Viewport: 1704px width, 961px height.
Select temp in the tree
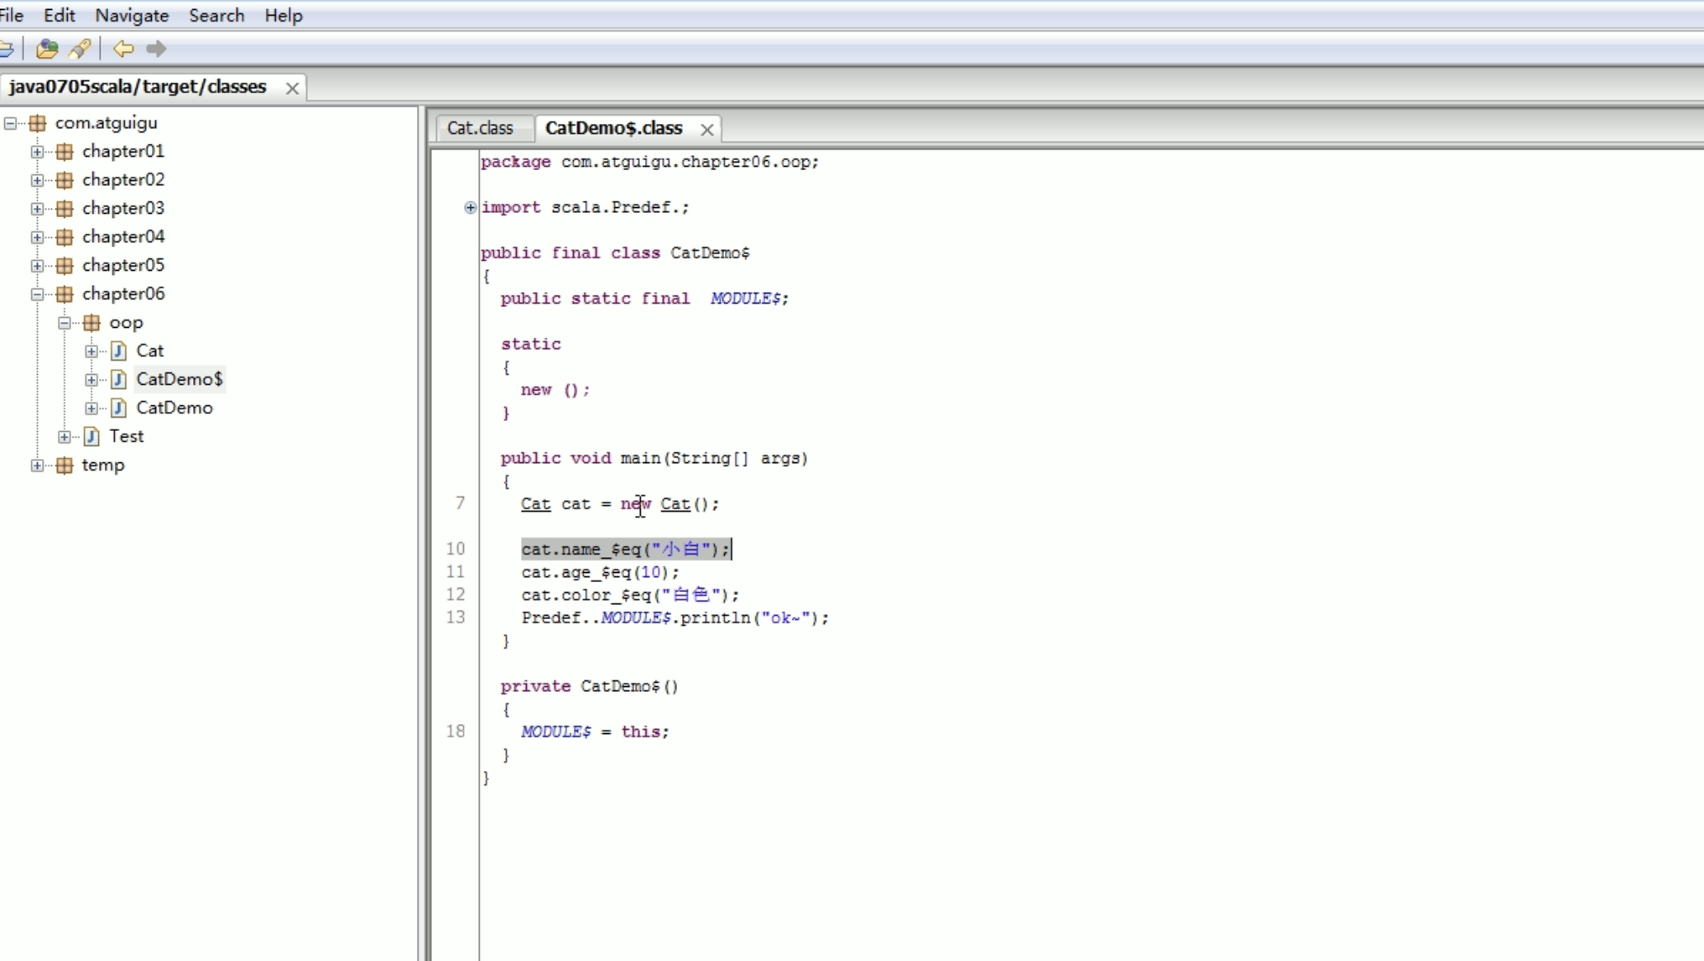coord(103,465)
